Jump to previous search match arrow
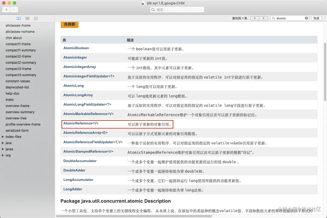Viewport: 327px width, 218px height. click(255, 18)
